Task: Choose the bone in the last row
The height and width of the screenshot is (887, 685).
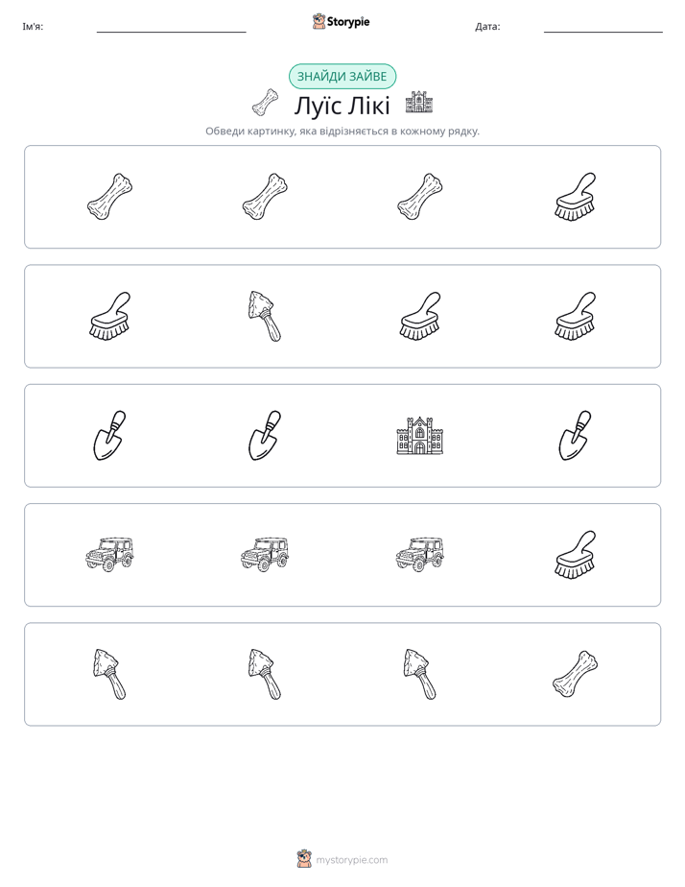Action: coord(575,674)
